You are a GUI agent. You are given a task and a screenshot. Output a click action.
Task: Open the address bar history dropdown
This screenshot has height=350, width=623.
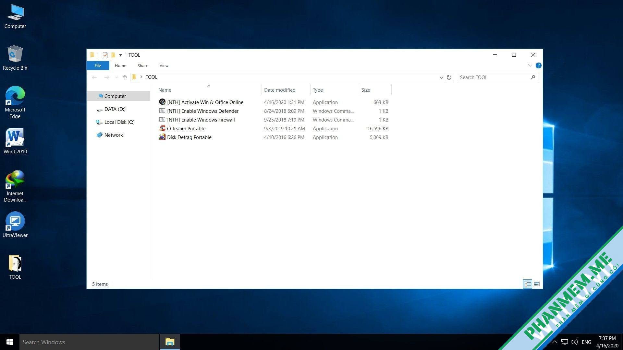tap(441, 77)
